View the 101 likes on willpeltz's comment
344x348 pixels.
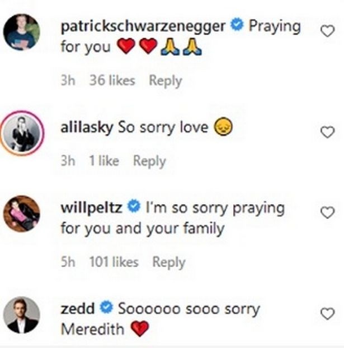click(x=114, y=262)
